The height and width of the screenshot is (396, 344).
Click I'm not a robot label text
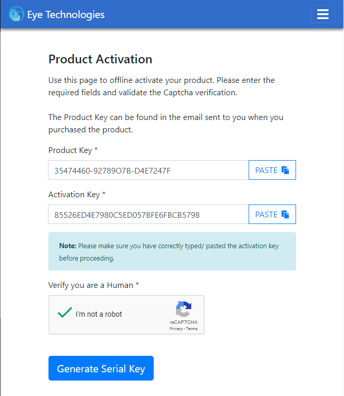tap(99, 314)
